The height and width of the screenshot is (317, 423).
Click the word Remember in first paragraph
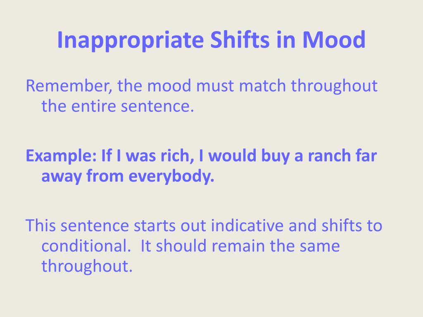[x=69, y=86]
